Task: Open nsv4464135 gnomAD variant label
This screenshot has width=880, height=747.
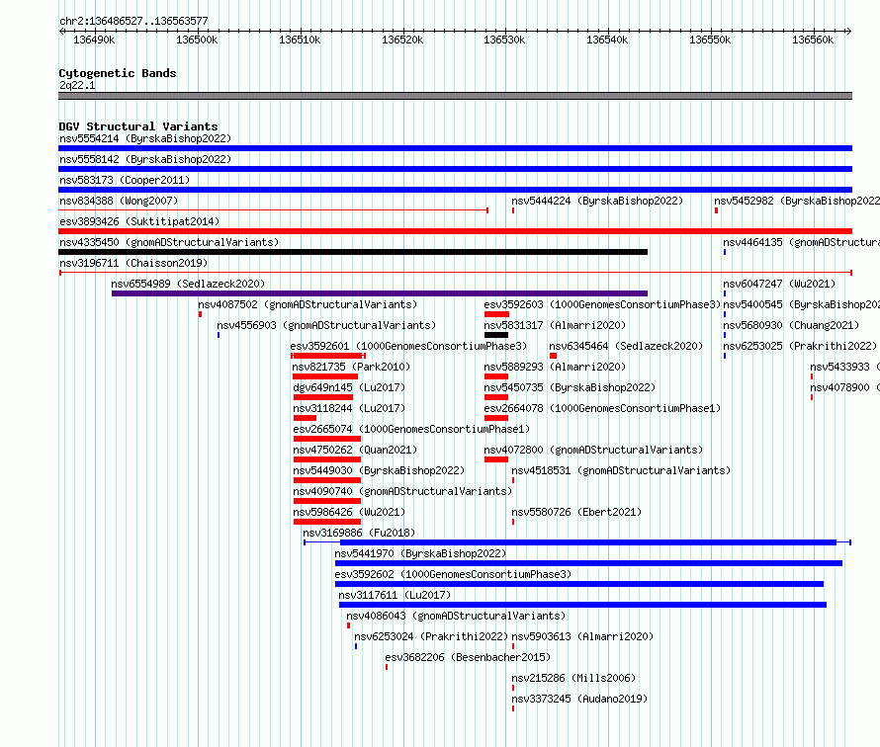Action: [802, 242]
